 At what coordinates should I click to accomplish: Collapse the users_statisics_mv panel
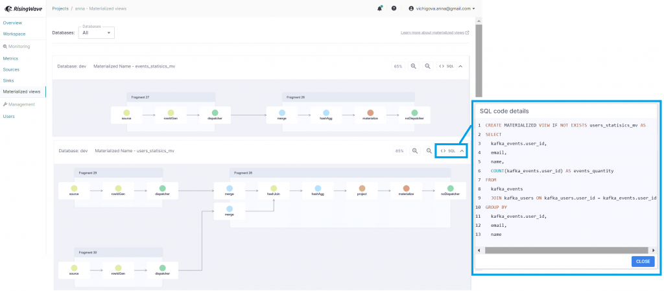(x=461, y=150)
